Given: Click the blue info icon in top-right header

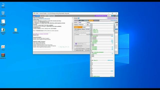Looking at the screenshot, I should (x=112, y=16).
